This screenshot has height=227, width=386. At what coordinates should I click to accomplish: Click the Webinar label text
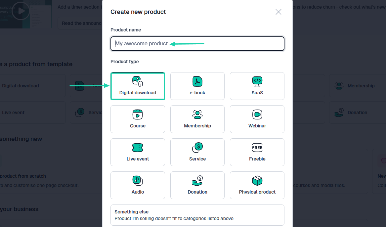pos(257,126)
